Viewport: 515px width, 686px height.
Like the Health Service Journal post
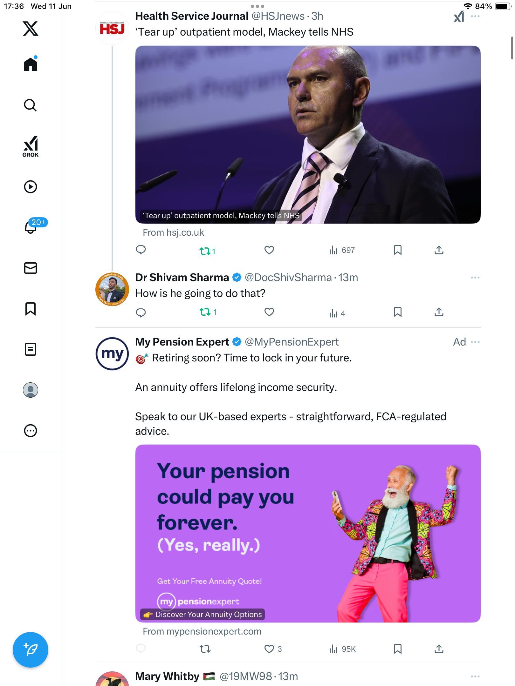pyautogui.click(x=269, y=250)
